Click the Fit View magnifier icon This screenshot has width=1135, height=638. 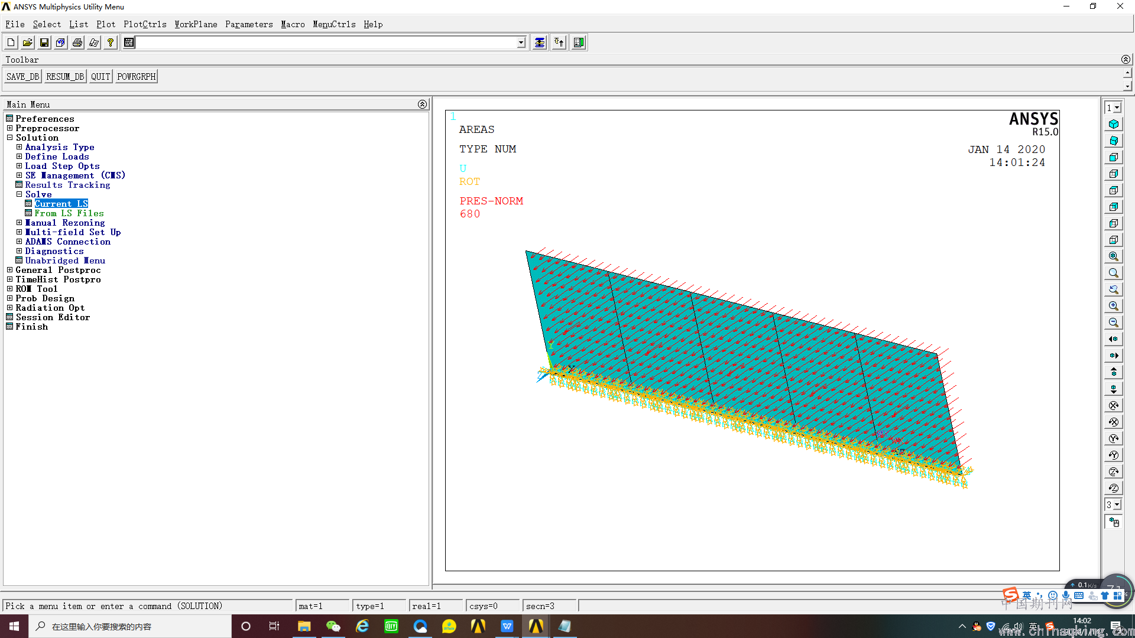[1114, 256]
